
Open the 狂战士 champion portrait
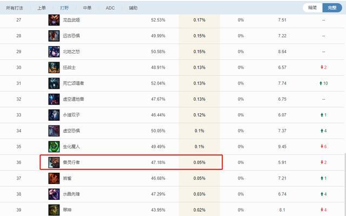pos(54,67)
